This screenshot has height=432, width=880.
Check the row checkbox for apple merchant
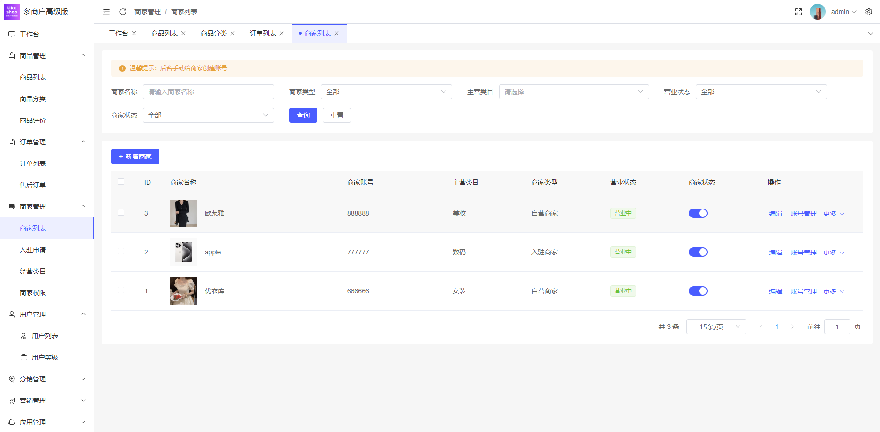pyautogui.click(x=121, y=251)
